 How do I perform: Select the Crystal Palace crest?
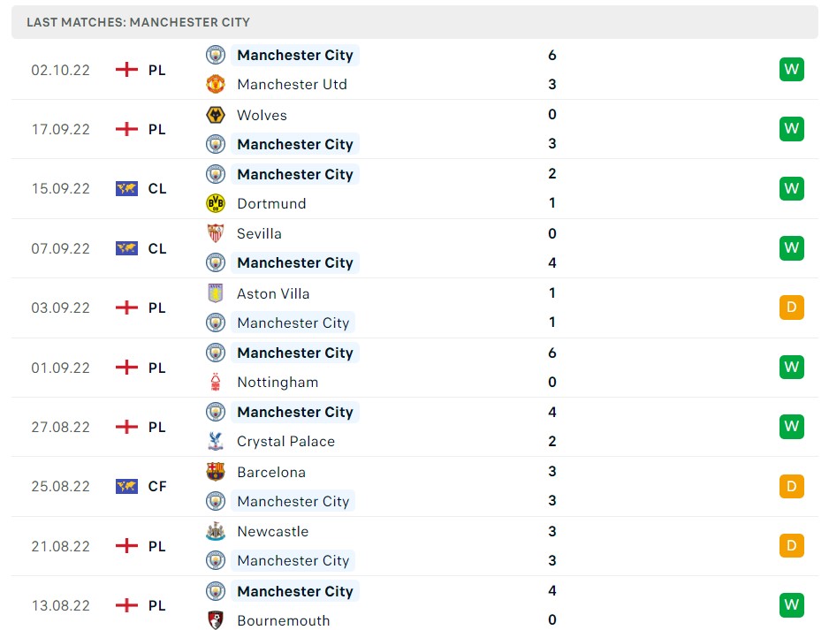coord(215,441)
